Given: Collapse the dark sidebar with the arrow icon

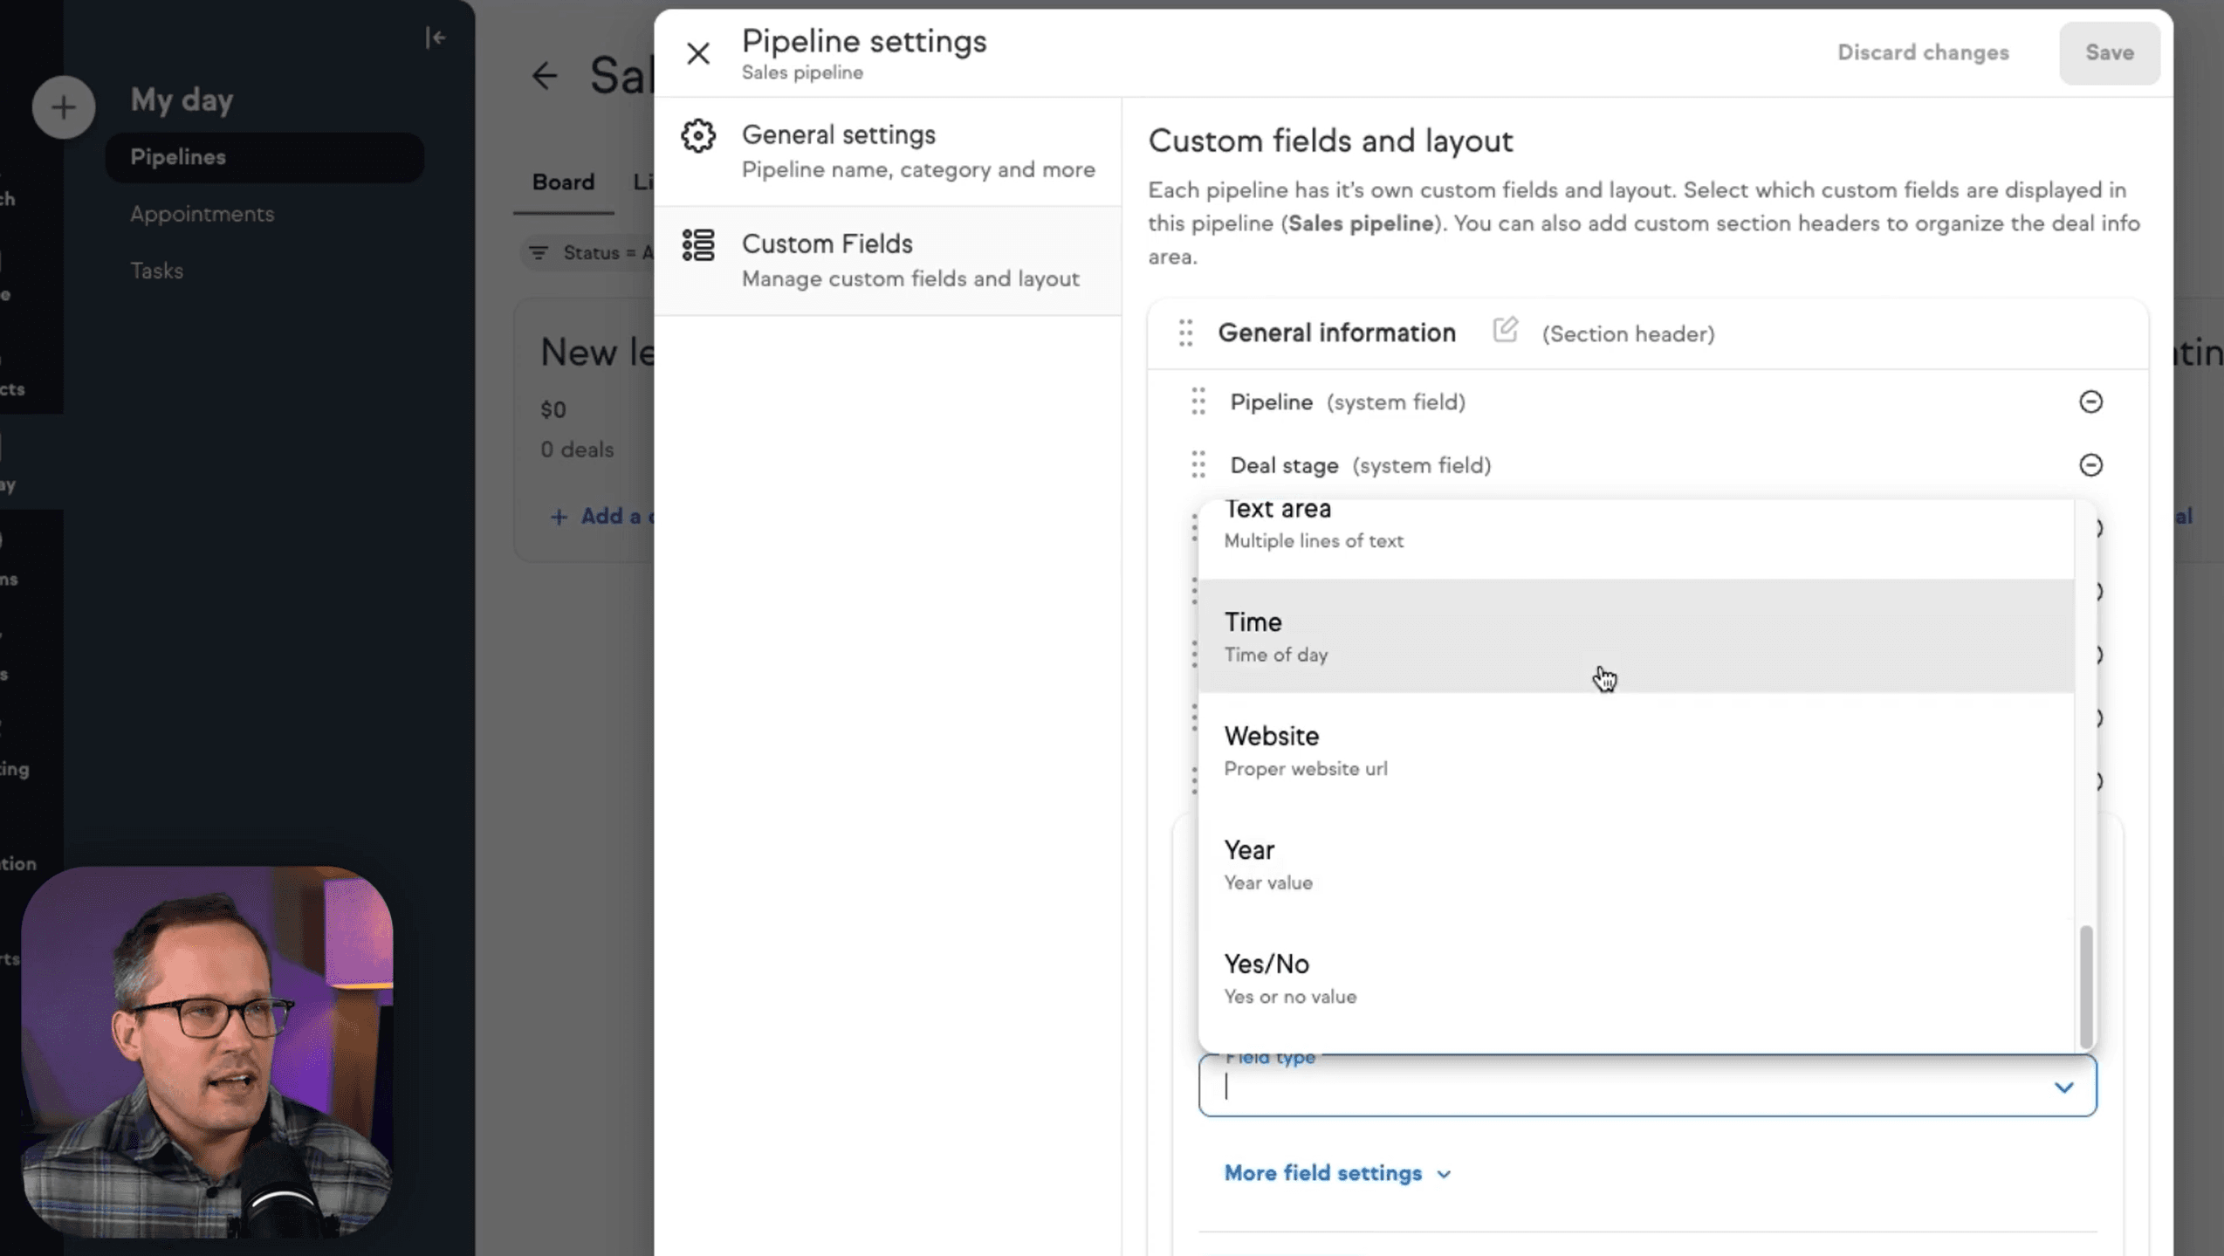Looking at the screenshot, I should point(435,38).
